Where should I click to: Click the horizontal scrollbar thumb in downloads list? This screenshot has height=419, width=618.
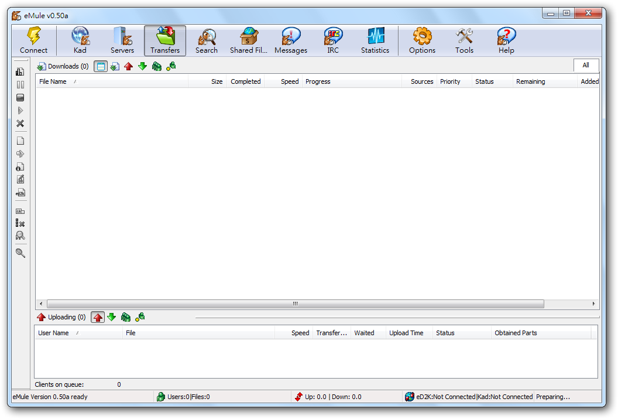296,304
